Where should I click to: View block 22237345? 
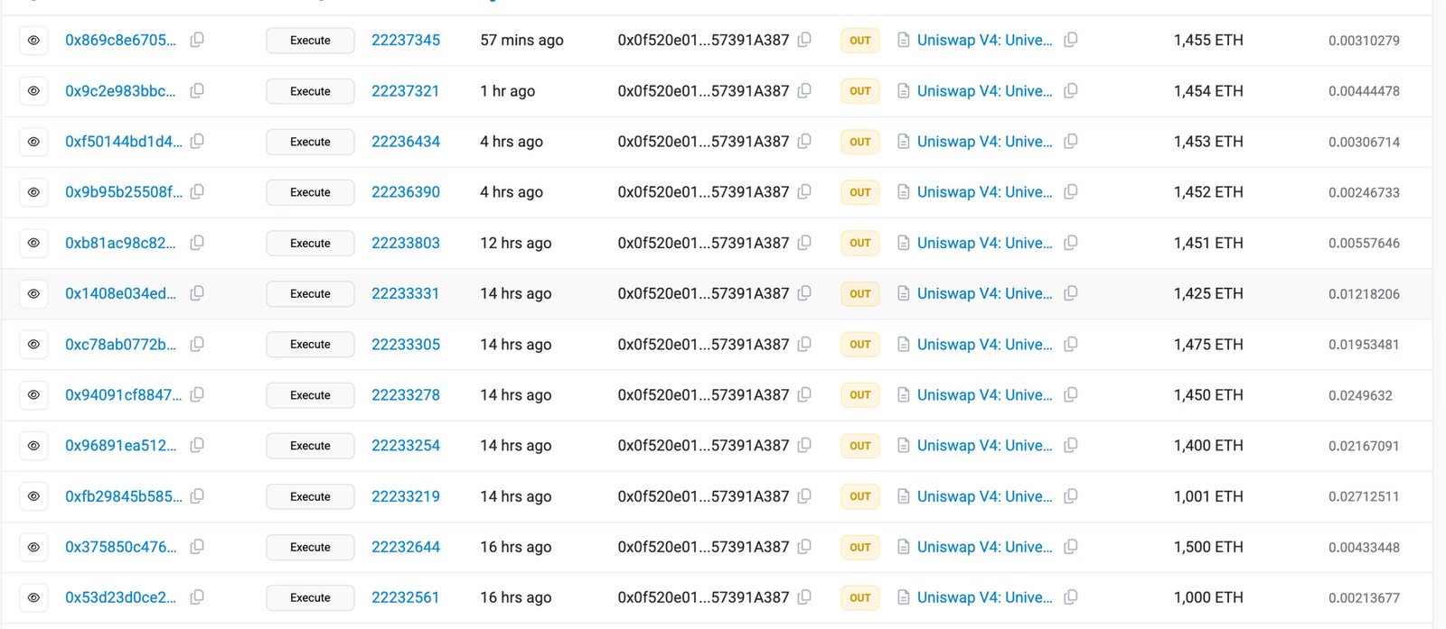(x=406, y=40)
